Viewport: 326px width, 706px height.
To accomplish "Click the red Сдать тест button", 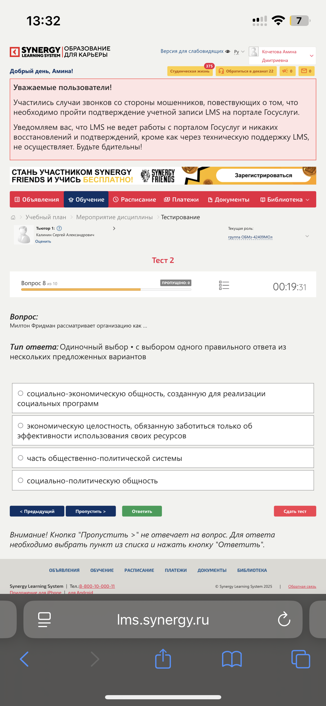I will tap(295, 511).
